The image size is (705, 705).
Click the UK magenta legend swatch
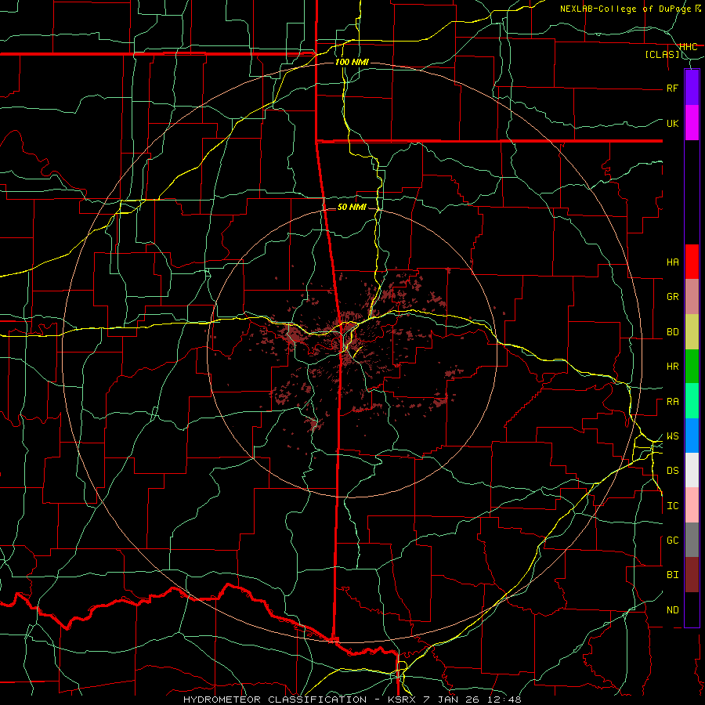[692, 123]
